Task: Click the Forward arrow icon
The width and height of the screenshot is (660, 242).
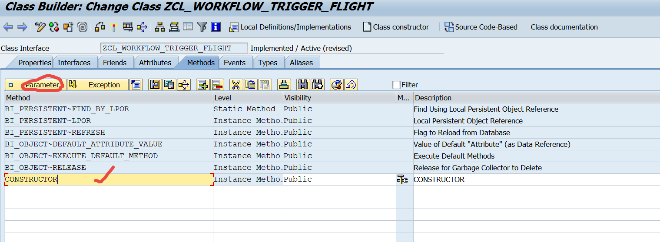Action: pyautogui.click(x=22, y=27)
